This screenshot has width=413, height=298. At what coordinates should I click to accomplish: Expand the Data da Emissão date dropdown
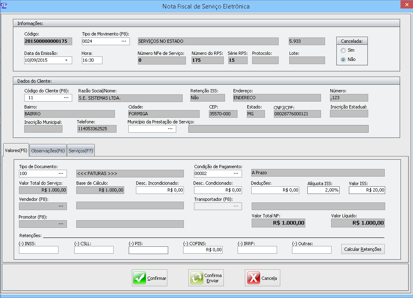(67, 60)
